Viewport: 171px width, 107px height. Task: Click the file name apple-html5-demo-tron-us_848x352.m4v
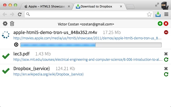pyautogui.click(x=55, y=32)
